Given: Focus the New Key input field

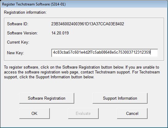Looking at the screenshot, I should pos(104,53).
